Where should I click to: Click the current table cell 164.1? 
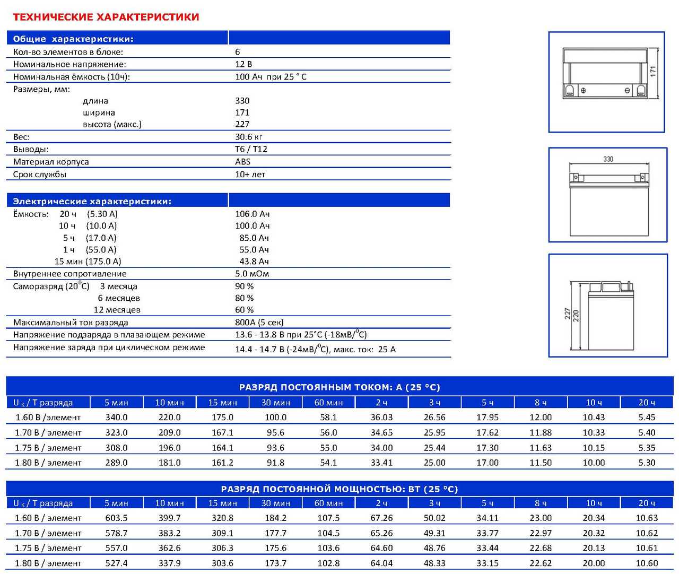(223, 448)
